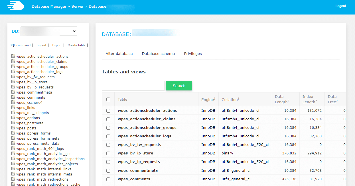Click table icon beside wpes_actionscheduler_actions in sidebar
Screen dimensions: 355x186
pyautogui.click(x=13, y=56)
